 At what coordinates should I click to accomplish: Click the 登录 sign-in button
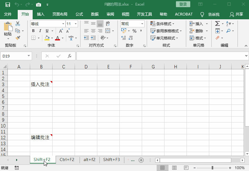pos(183,4)
